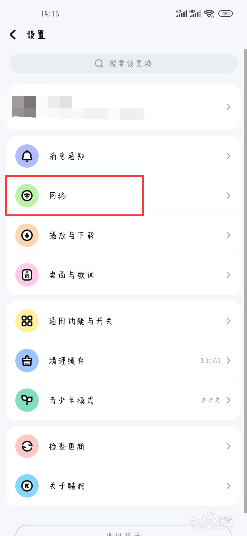Select the 网络 menu entry
This screenshot has height=536, width=247.
pos(123,196)
